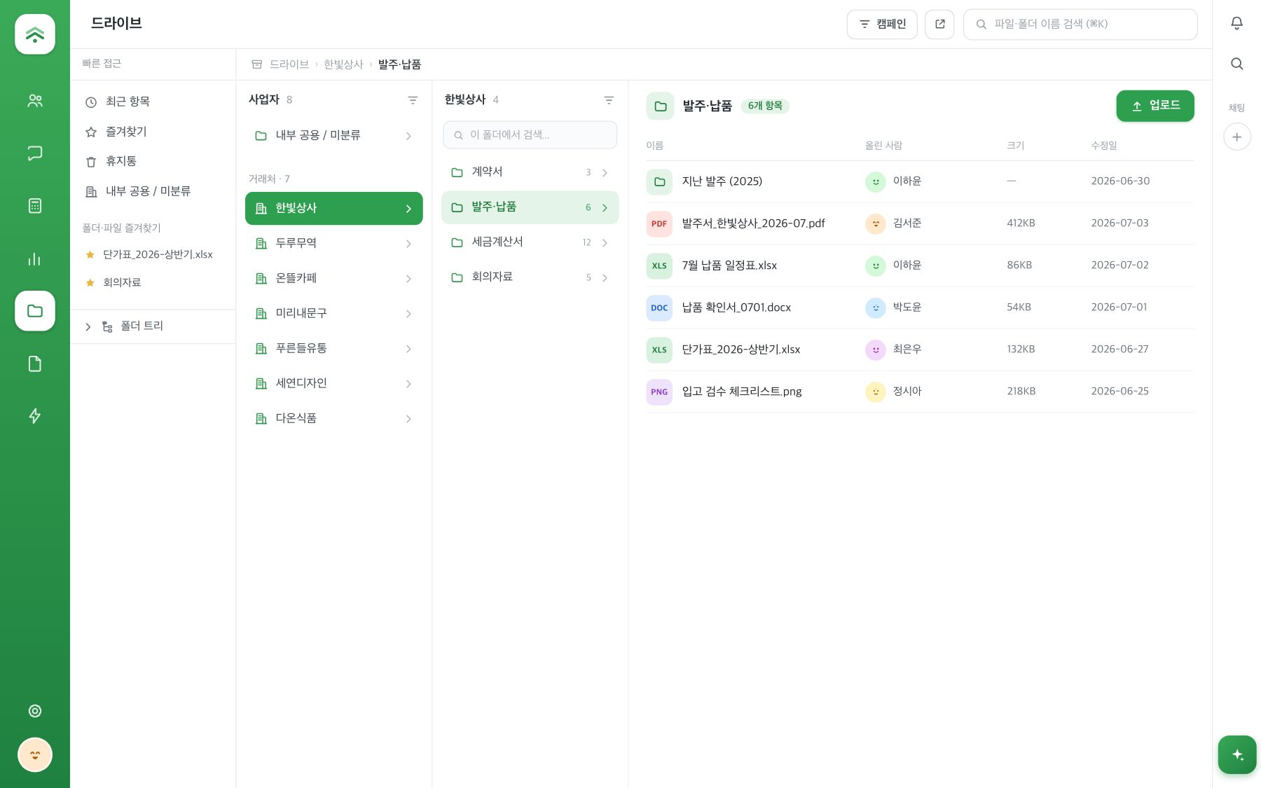Go to 한빛상사 in breadcrumb
The image size is (1261, 788).
click(343, 64)
